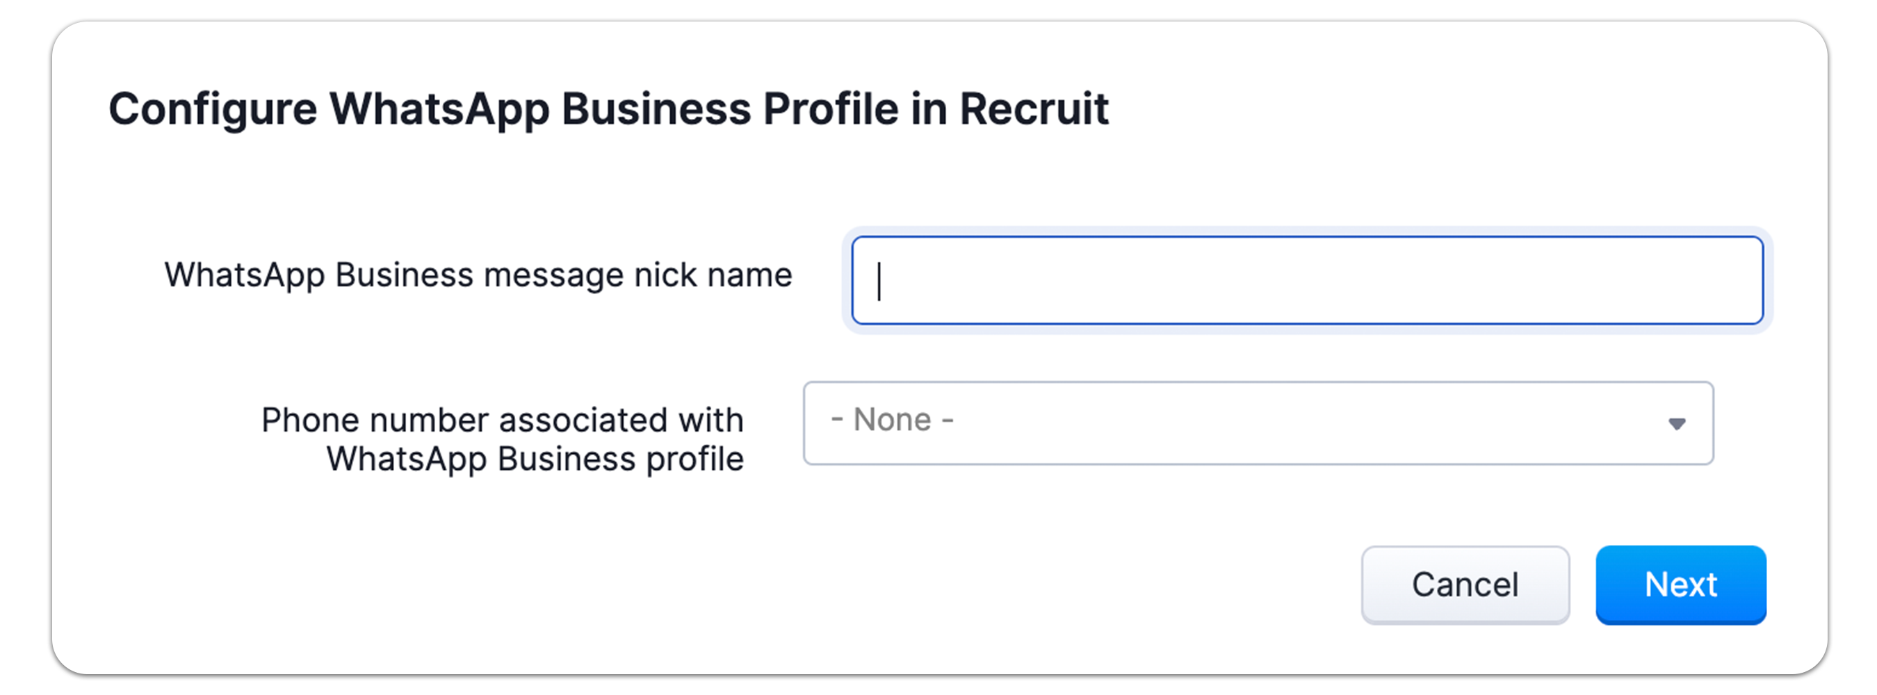Continue WhatsApp profile setup via Next
This screenshot has width=1877, height=695.
pyautogui.click(x=1680, y=584)
